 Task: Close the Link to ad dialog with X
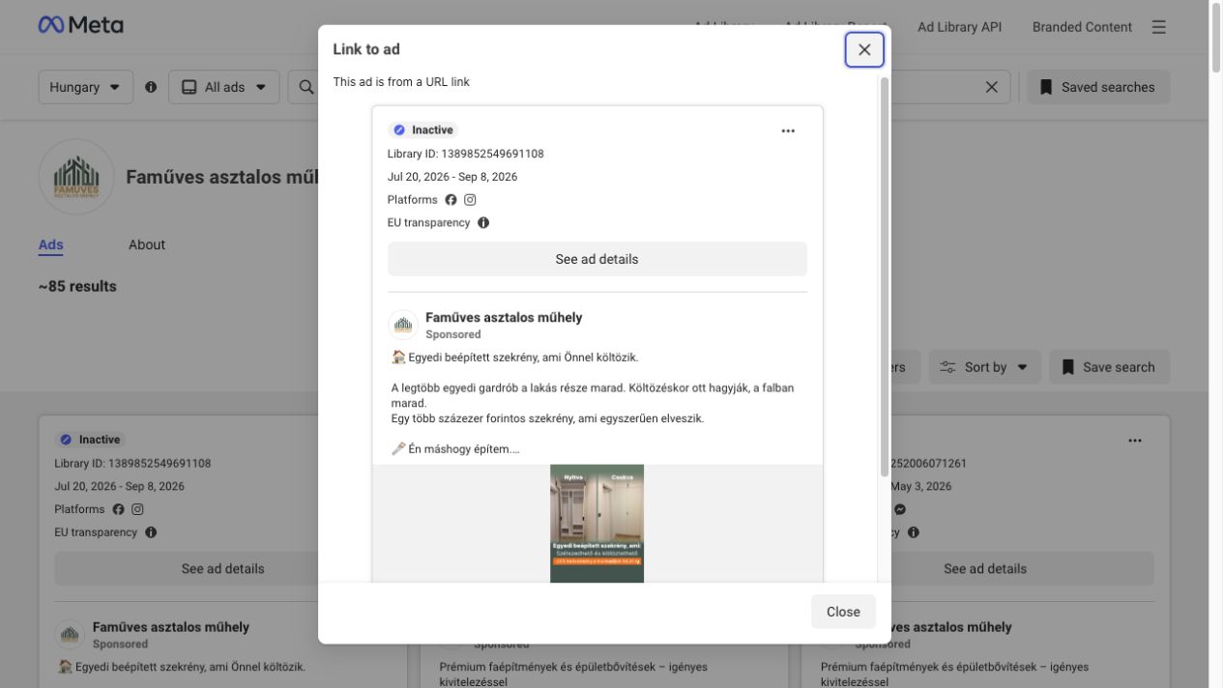click(x=864, y=49)
